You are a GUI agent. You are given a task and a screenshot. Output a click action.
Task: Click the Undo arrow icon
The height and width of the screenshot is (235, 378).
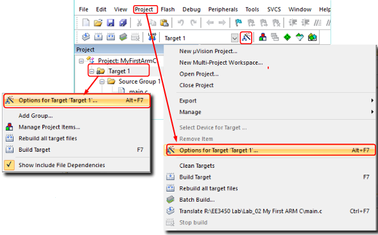point(180,22)
